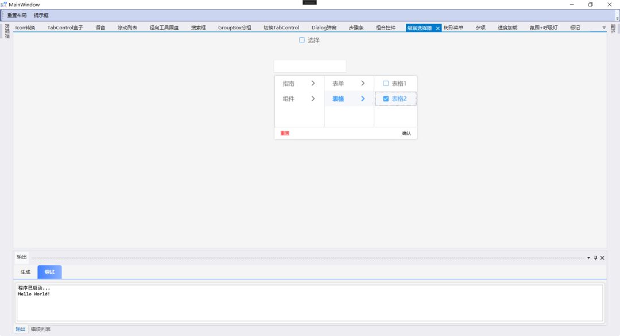Minimize the MainWindow window
This screenshot has width=620, height=336.
click(x=572, y=5)
